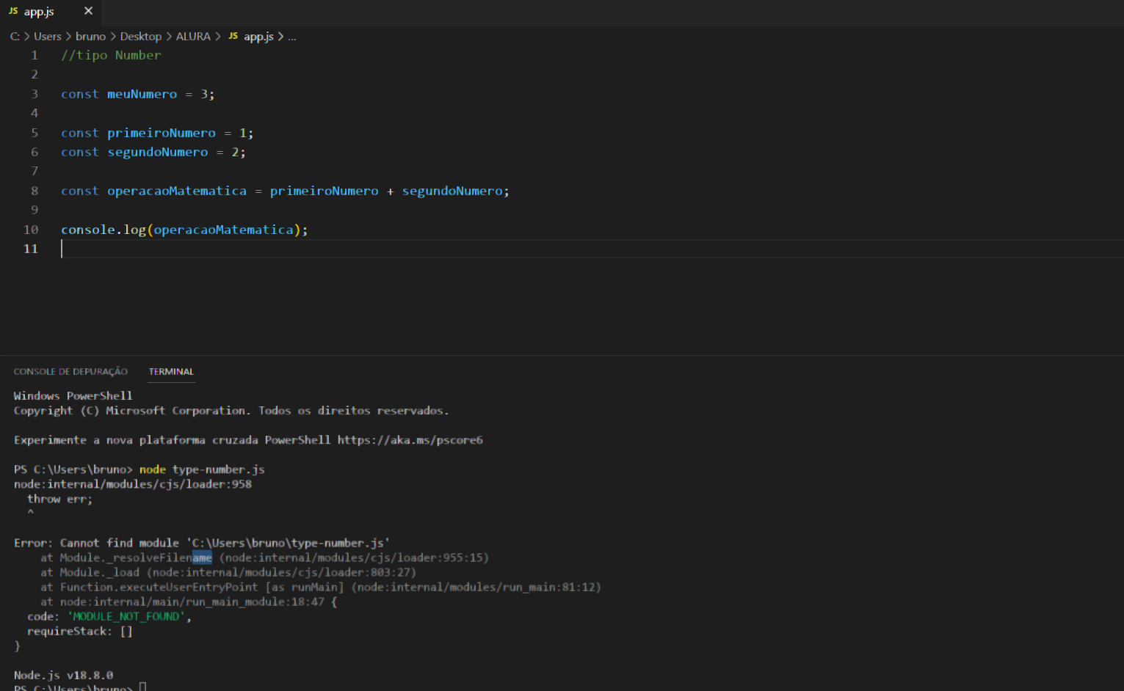This screenshot has height=691, width=1124.
Task: Open the Desktop breadcrumb folder
Action: point(141,36)
